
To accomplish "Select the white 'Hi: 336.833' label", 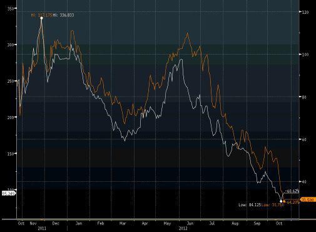I will [x=63, y=15].
